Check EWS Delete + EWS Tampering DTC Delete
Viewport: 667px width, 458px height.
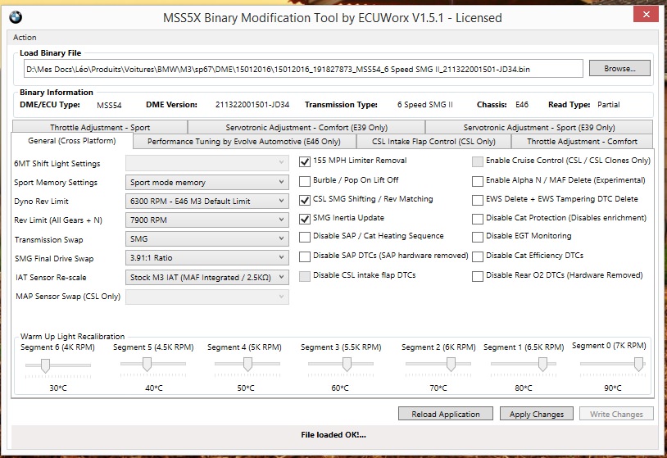click(478, 200)
